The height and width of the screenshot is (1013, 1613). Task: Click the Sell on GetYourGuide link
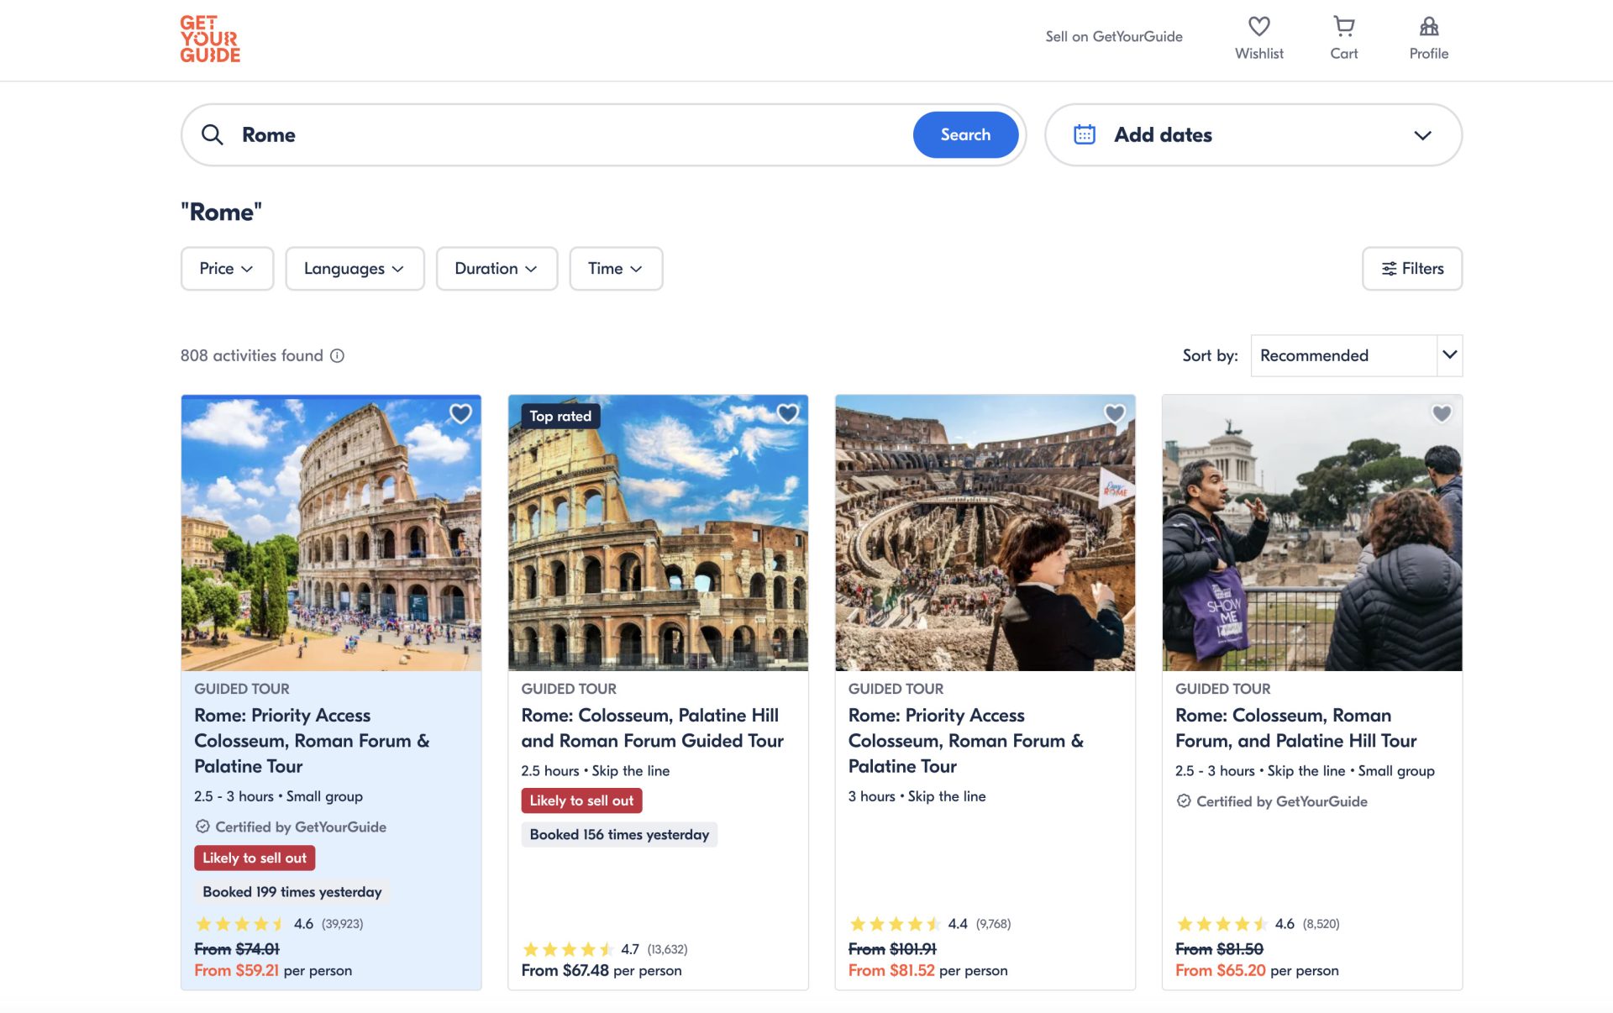coord(1113,36)
